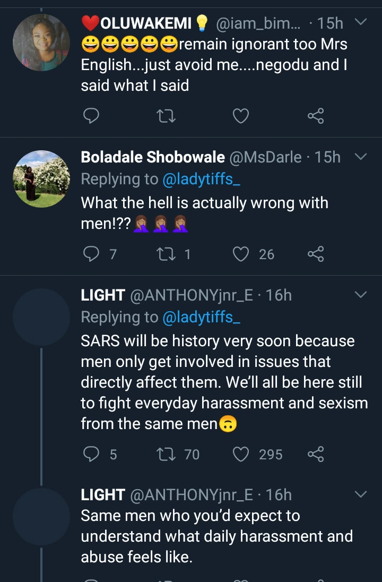Reply to OLUWAKEMI's tweet
The image size is (382, 582).
(x=92, y=115)
